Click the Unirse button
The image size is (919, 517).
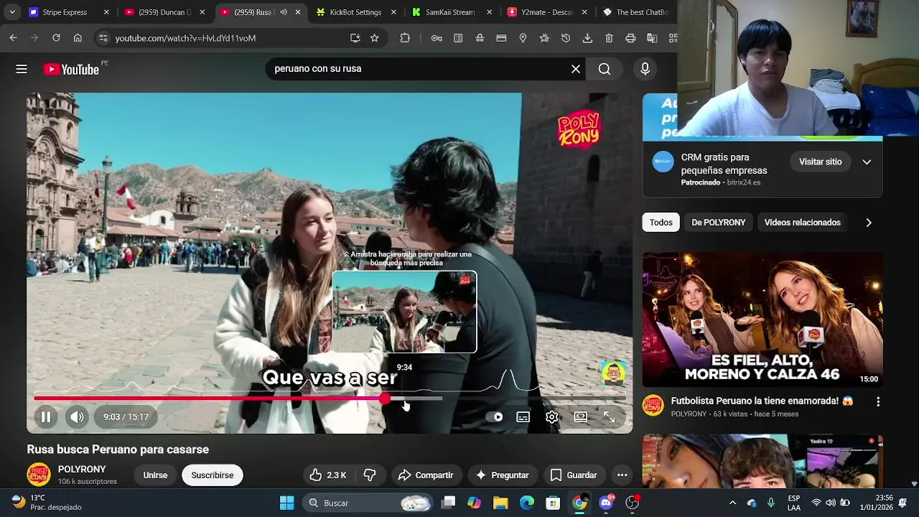(155, 475)
